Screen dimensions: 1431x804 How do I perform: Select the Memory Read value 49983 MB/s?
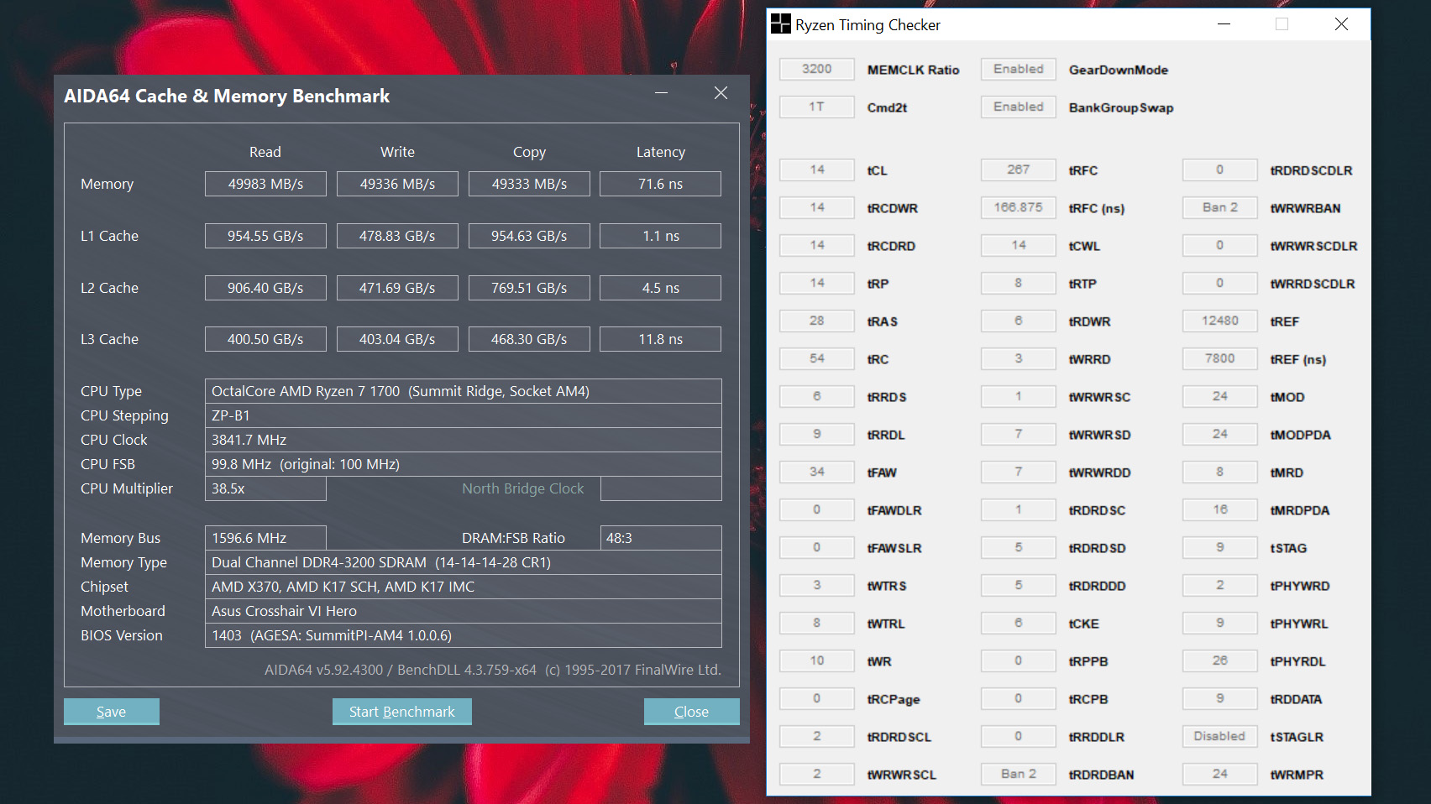pyautogui.click(x=265, y=184)
